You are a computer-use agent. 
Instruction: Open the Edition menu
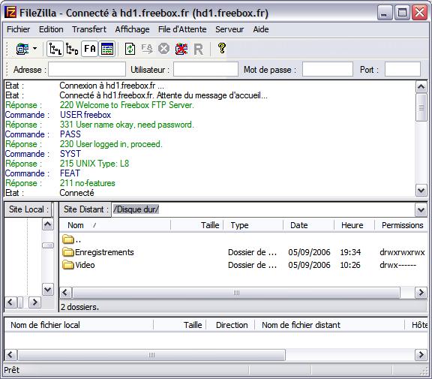(51, 29)
